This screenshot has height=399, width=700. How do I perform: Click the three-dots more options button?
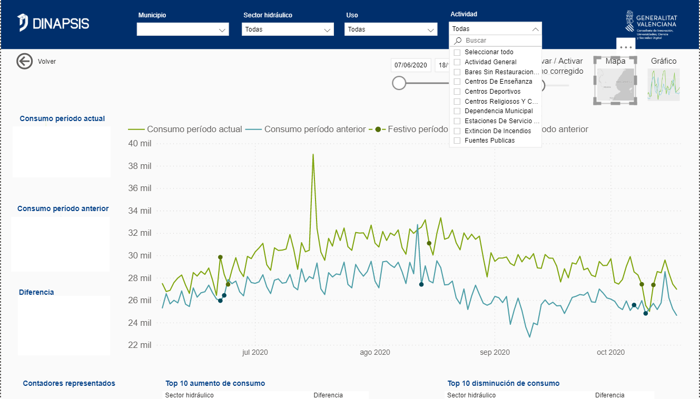pos(626,47)
